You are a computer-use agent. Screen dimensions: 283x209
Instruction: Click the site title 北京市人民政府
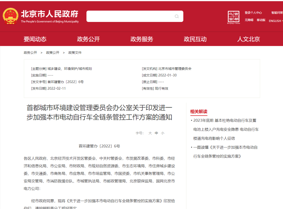pos(50,14)
